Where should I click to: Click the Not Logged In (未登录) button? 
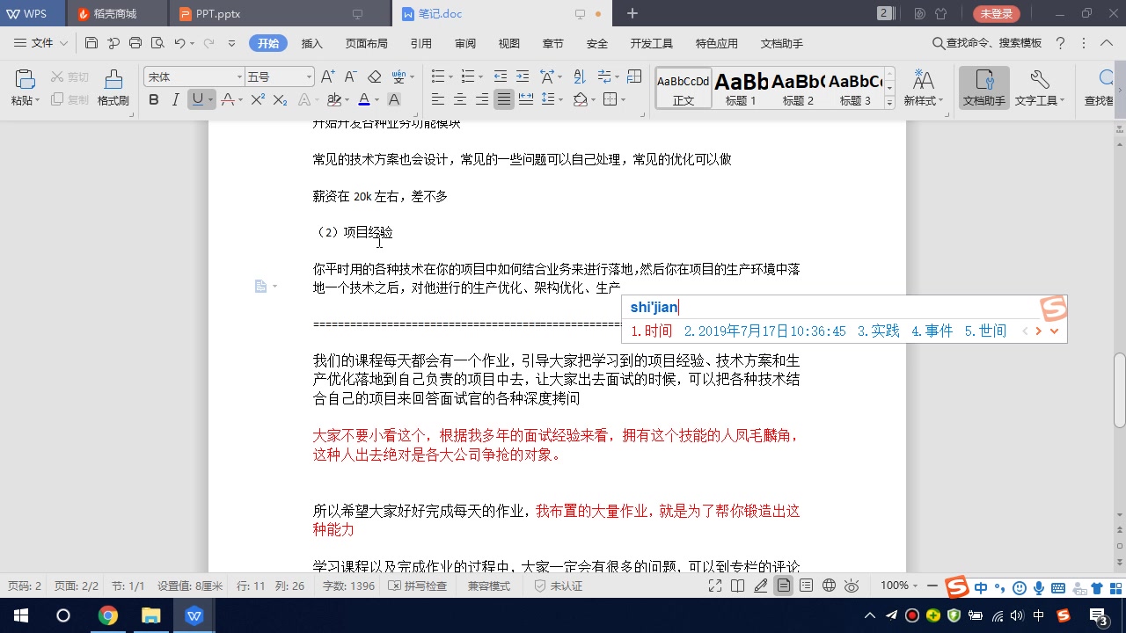click(997, 14)
